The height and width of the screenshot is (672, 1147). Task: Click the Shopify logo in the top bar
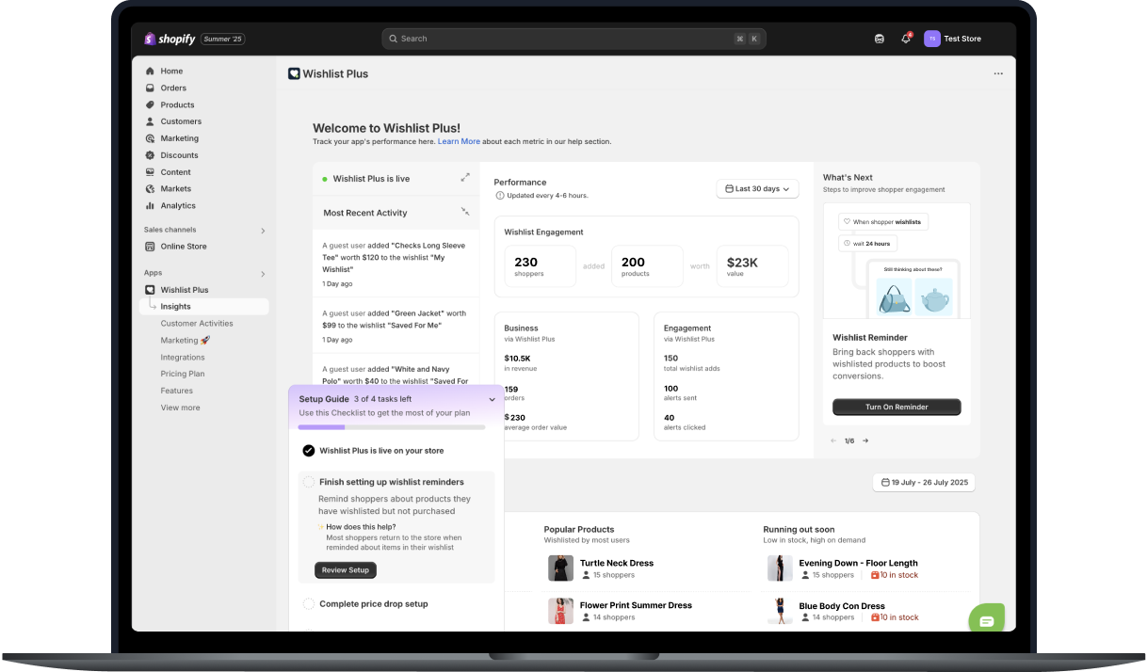pyautogui.click(x=170, y=39)
